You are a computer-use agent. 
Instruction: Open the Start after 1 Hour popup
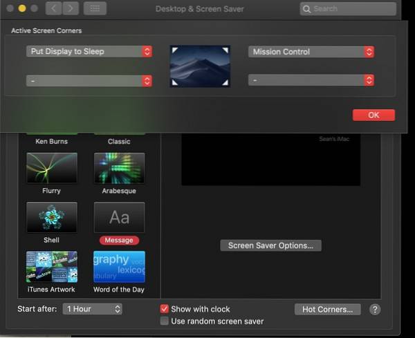tap(93, 309)
